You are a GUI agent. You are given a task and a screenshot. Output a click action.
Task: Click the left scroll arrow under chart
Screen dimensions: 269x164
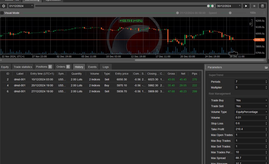click(x=1, y=60)
